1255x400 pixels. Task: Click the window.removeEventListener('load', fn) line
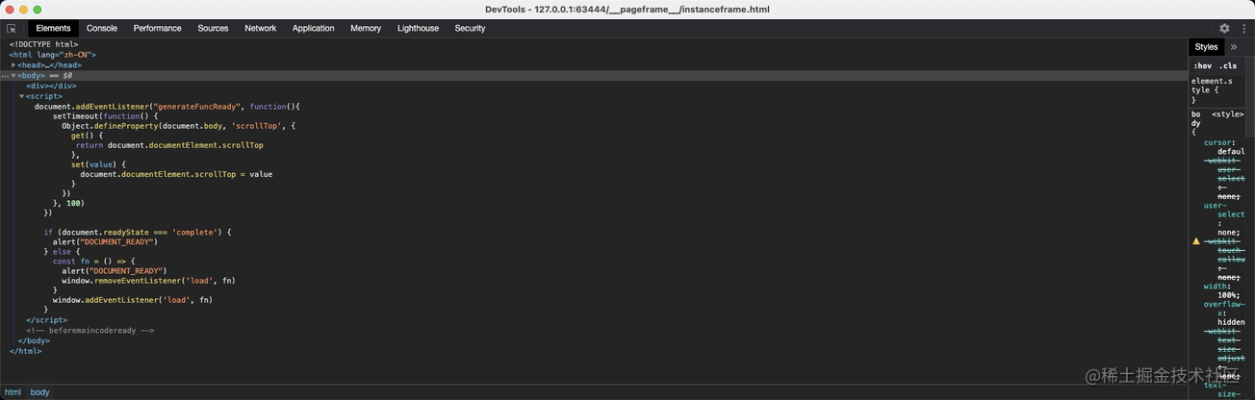(x=148, y=281)
